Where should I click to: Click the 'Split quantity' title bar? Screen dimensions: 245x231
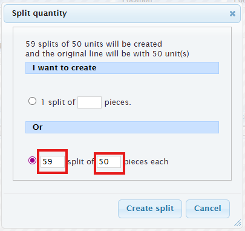(x=122, y=13)
